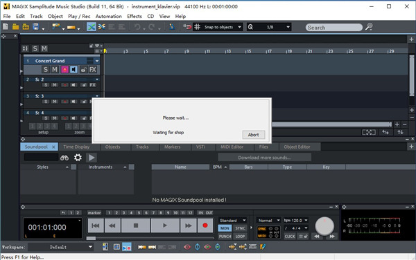416x260 pixels.
Task: Mute the Concert Grand track
Action: pos(55,70)
